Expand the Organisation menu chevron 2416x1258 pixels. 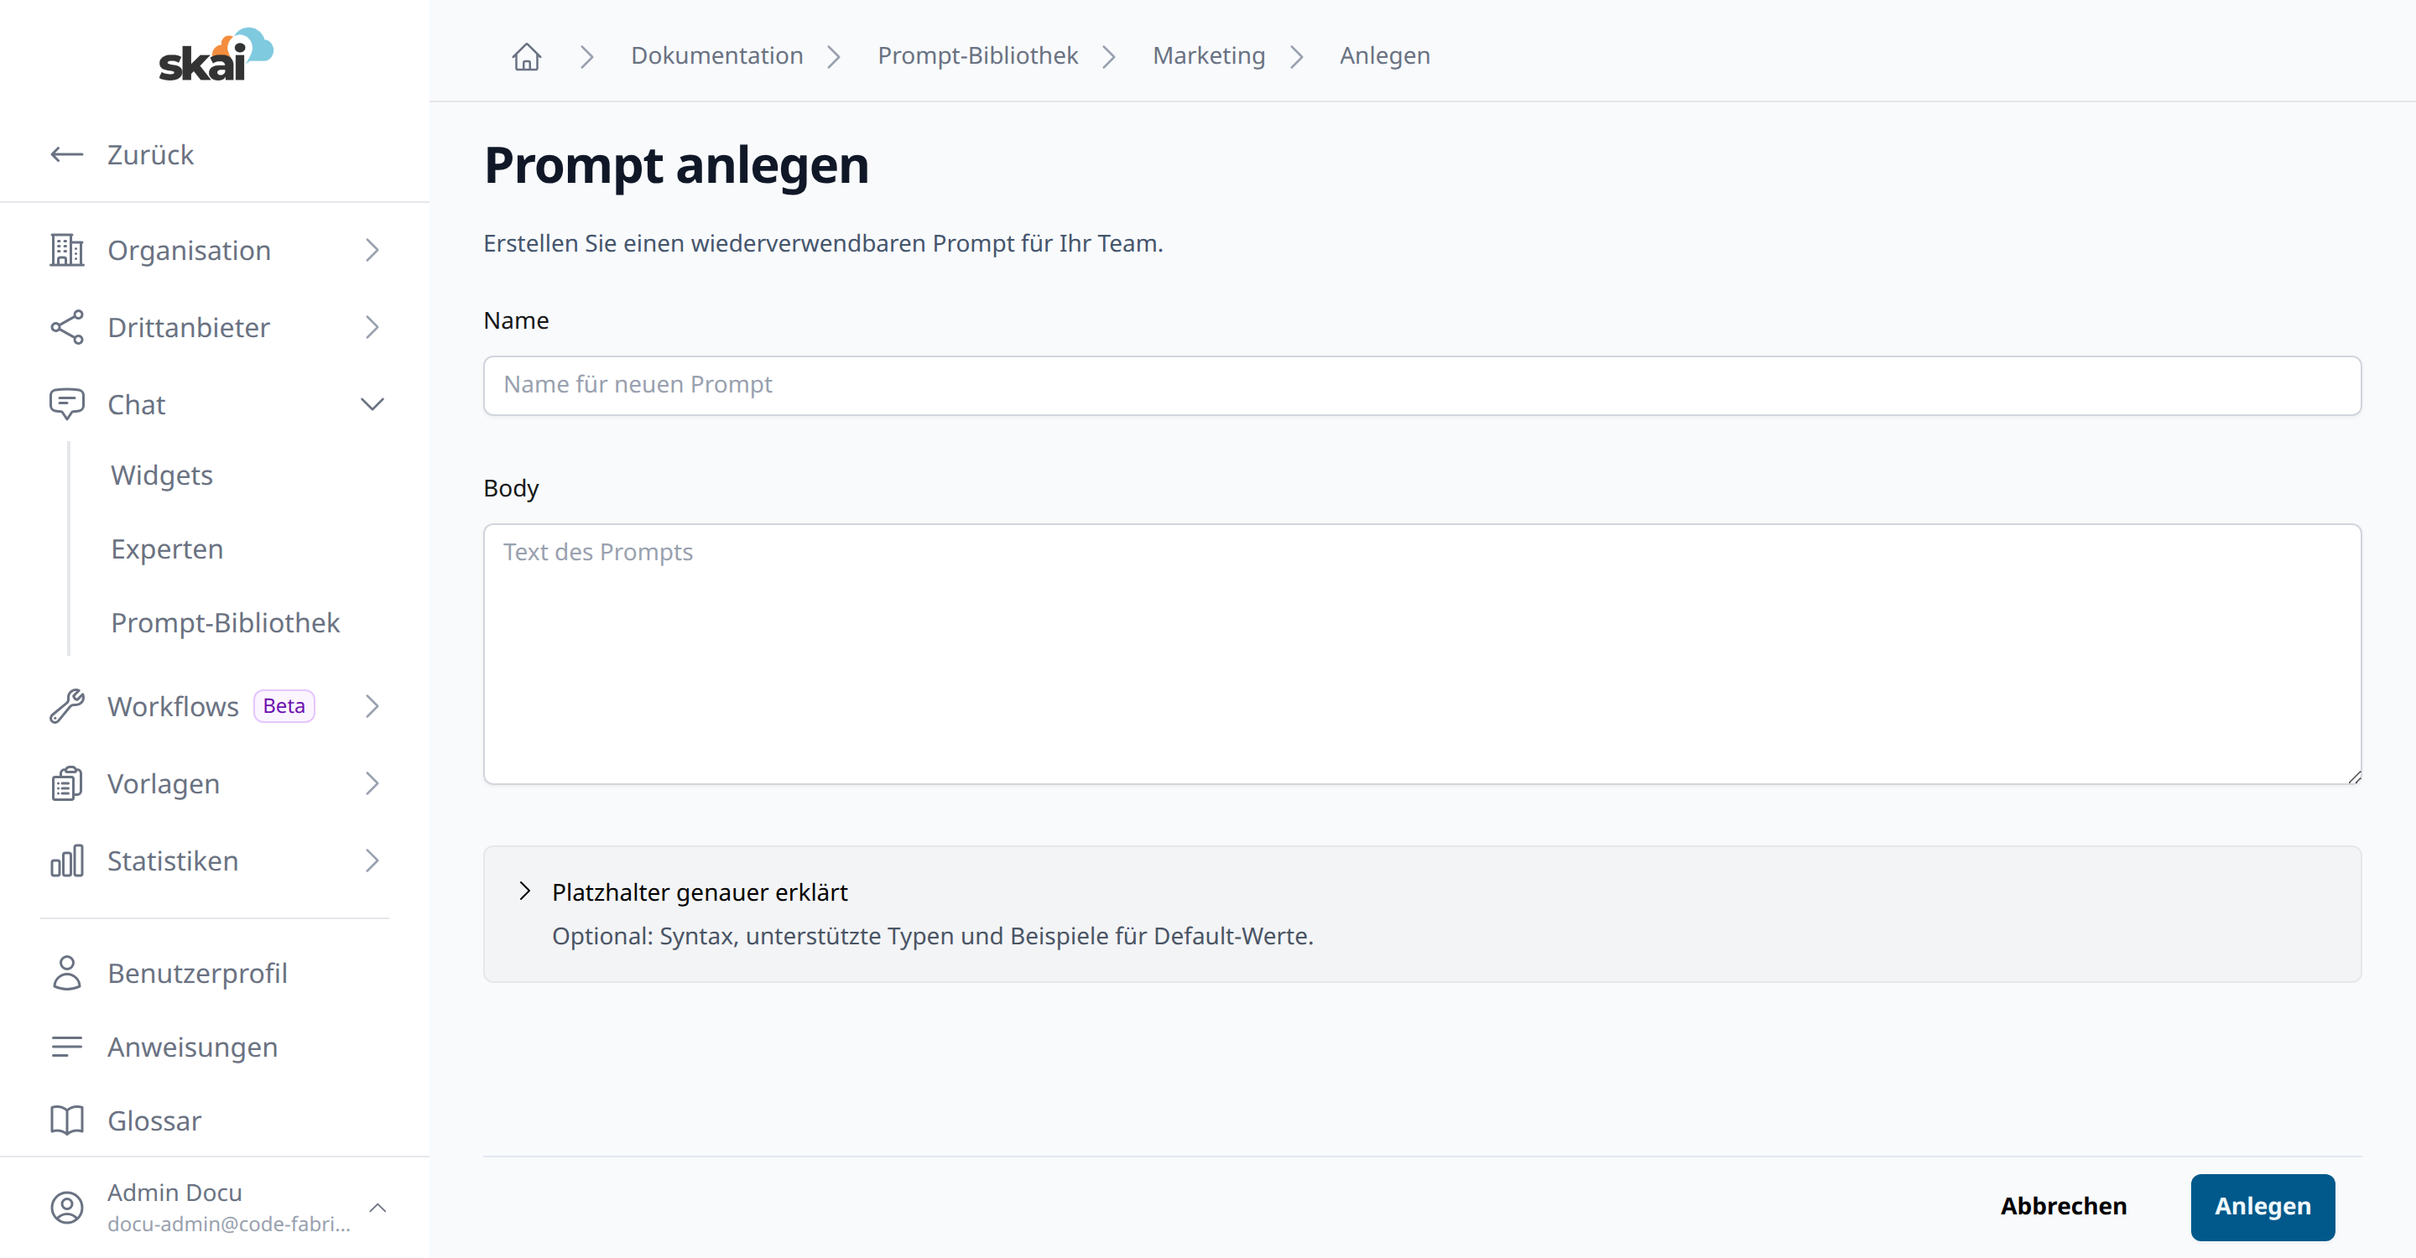[372, 250]
